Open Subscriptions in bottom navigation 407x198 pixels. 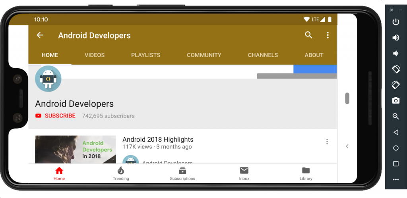(x=182, y=174)
